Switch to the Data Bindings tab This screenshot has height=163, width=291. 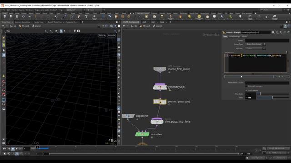pyautogui.click(x=234, y=36)
